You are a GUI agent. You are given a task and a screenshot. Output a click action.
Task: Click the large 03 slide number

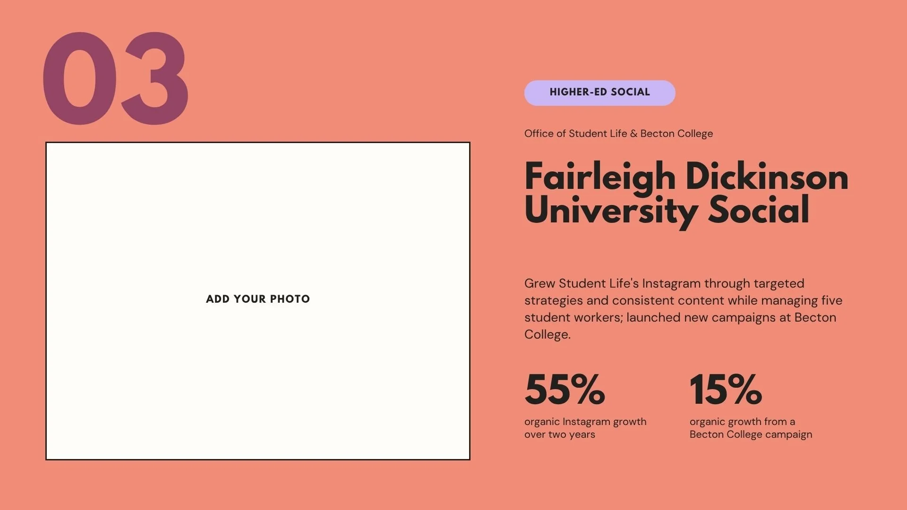point(116,78)
